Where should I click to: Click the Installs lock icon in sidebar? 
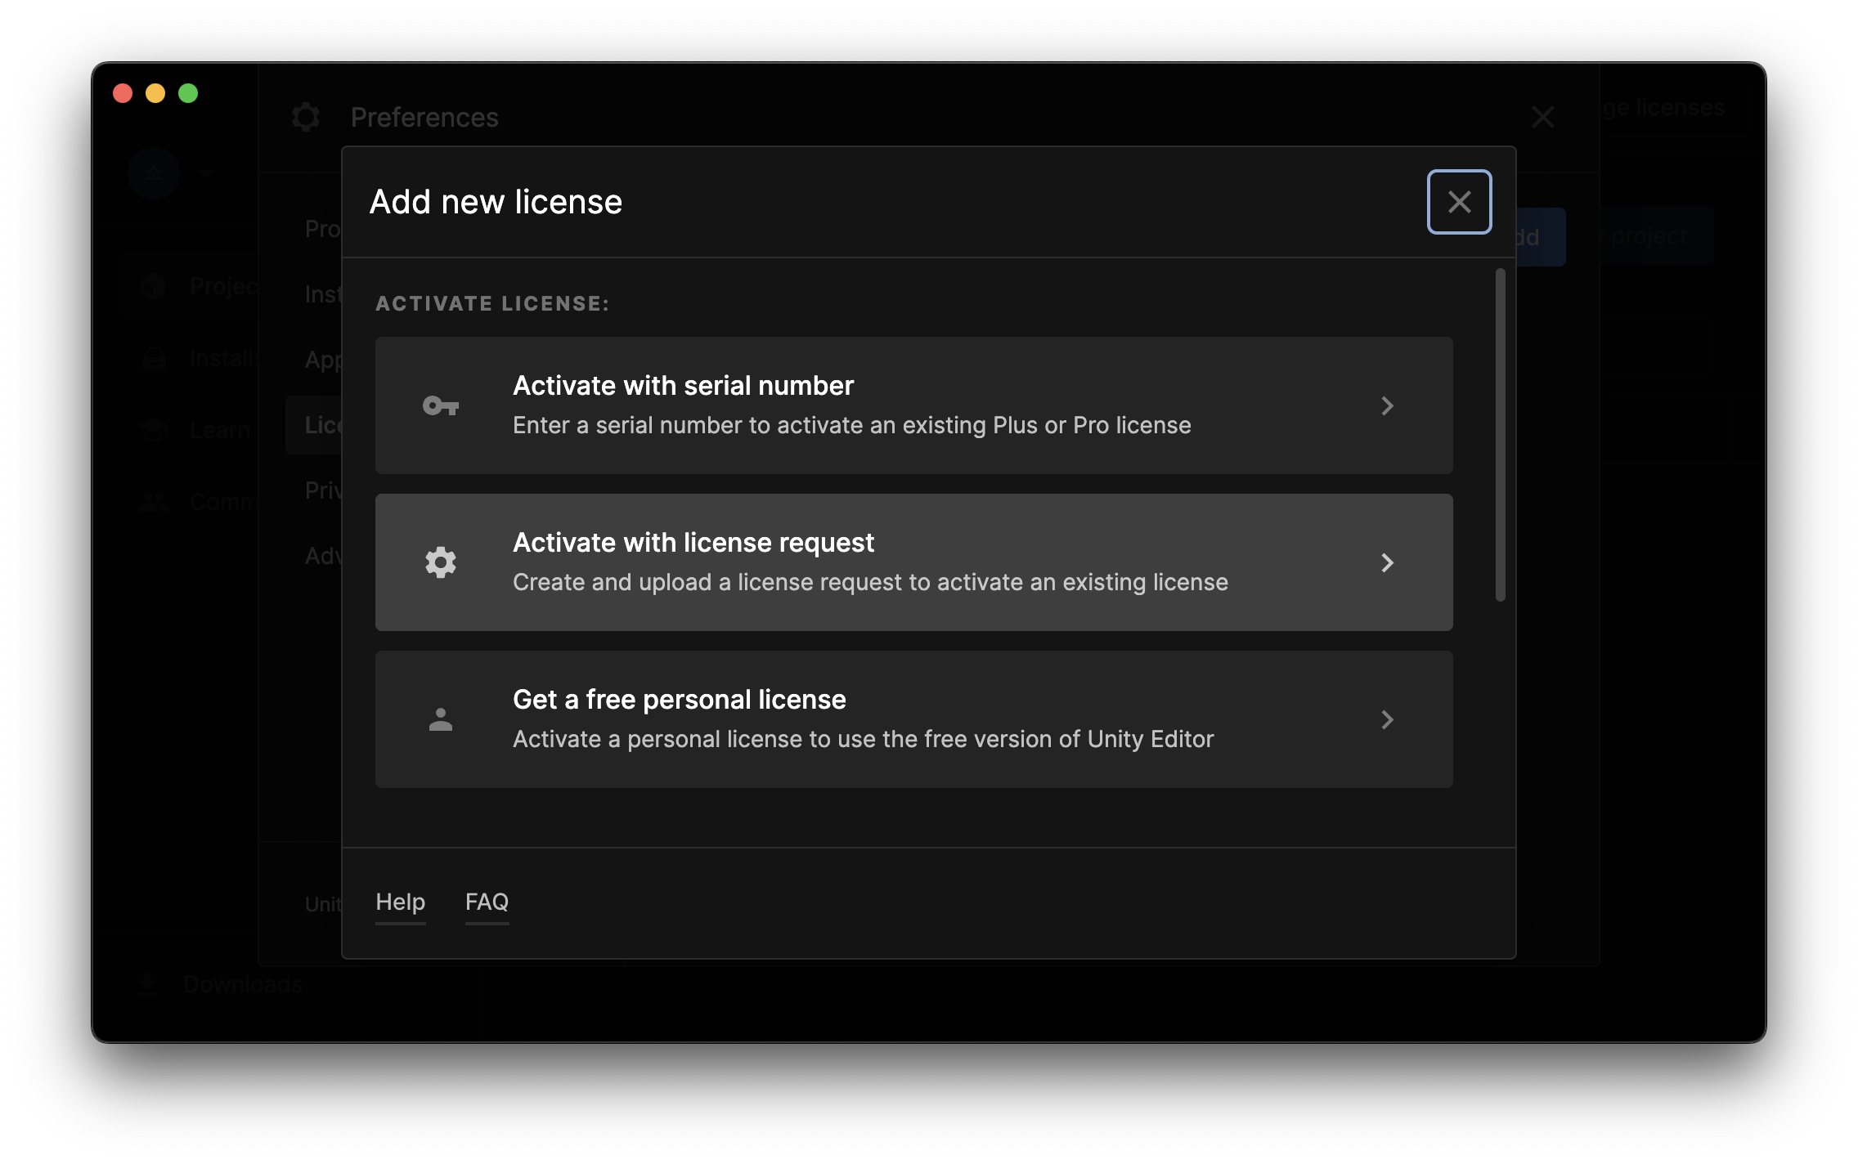[x=154, y=358]
